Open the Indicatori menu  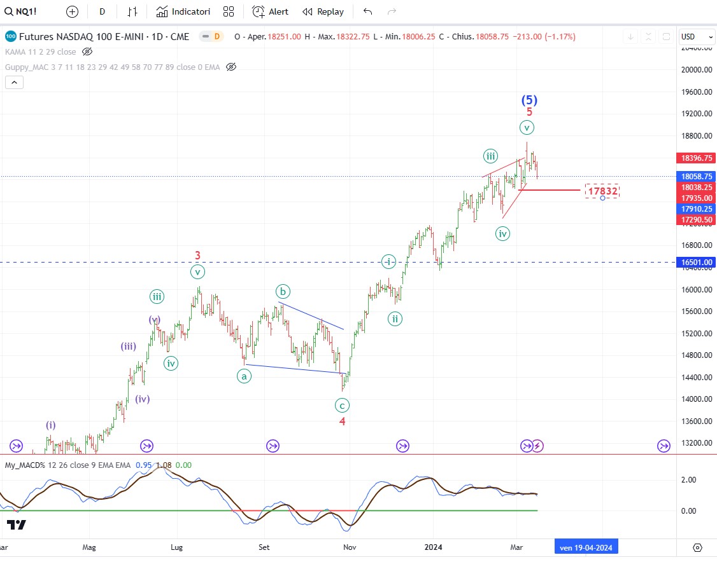(183, 11)
